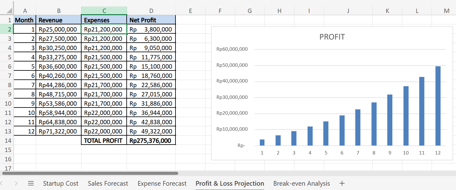
Task: Select the Break-even Analysis sheet
Action: point(302,183)
